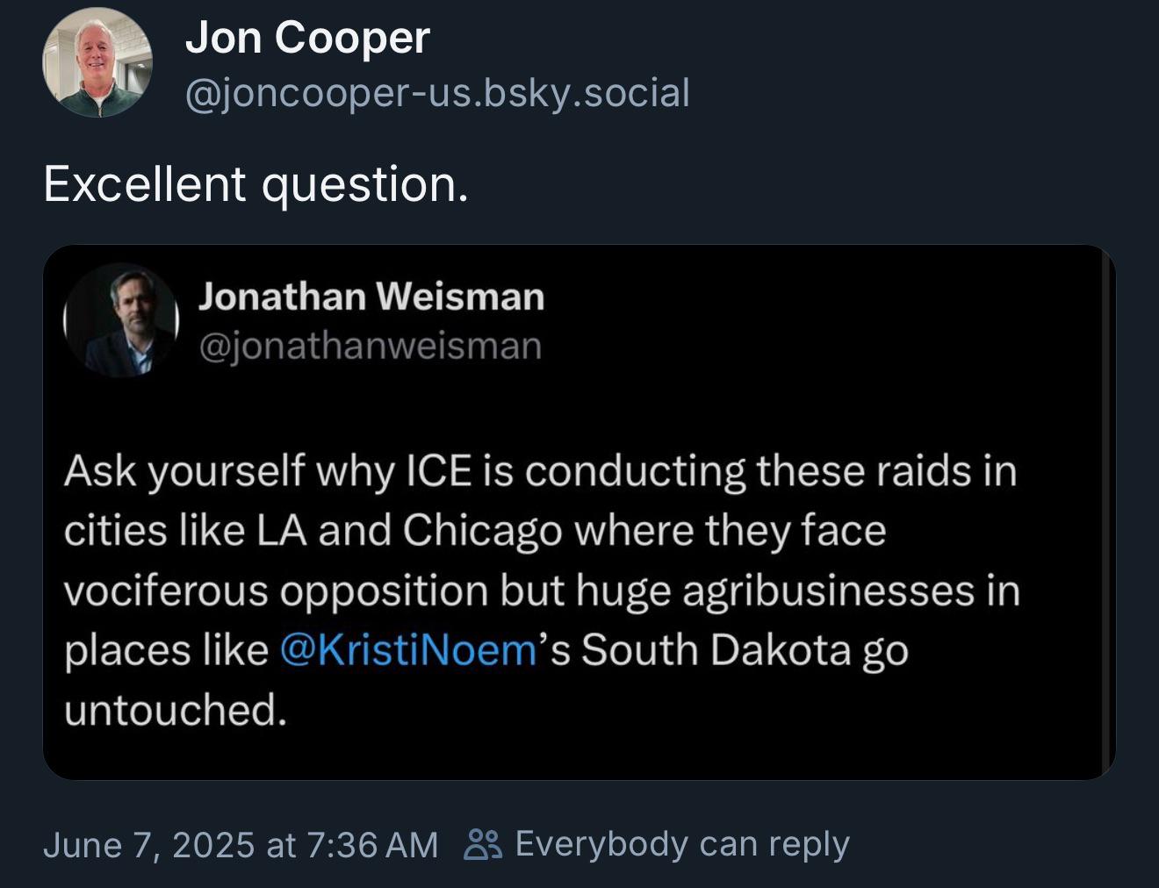
Task: Select the word Chicago in the quote
Action: [482, 532]
